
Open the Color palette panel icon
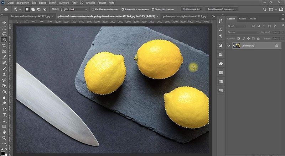click(221, 64)
